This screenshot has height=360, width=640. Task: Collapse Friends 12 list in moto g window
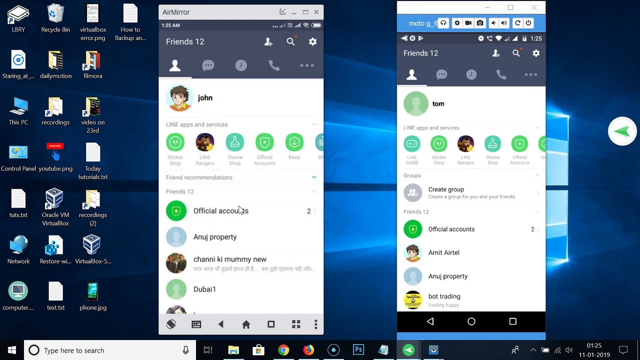(x=537, y=212)
